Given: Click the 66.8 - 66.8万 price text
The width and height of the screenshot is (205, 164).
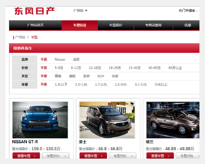Looking at the screenshot, I should (x=110, y=149).
